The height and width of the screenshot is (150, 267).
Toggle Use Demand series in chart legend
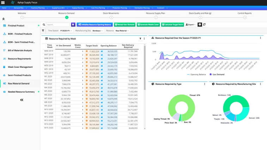click(217, 74)
